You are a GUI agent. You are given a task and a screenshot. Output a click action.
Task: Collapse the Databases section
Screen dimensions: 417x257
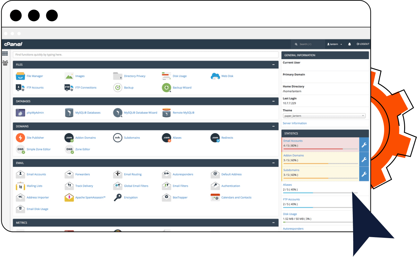[274, 101]
